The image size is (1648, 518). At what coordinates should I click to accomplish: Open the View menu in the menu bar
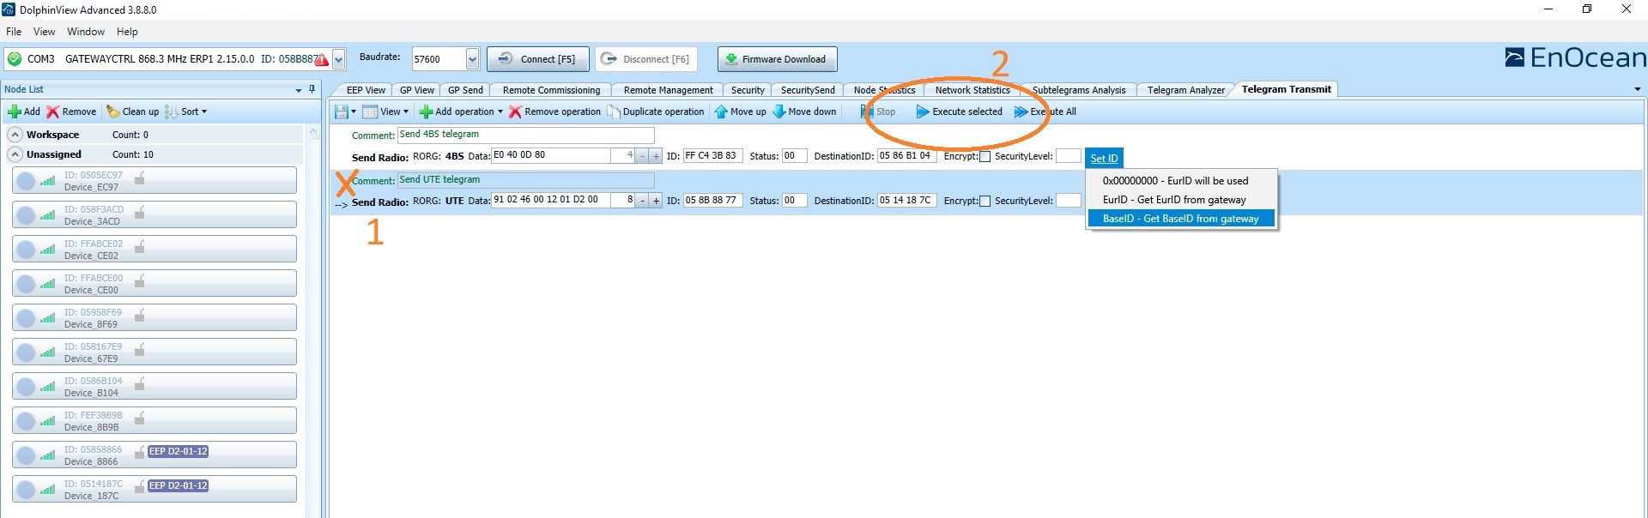coord(44,32)
